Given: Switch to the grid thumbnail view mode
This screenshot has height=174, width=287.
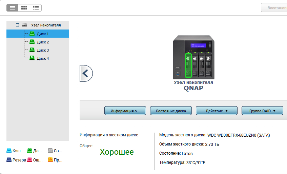Looking at the screenshot, I should coord(24,7).
